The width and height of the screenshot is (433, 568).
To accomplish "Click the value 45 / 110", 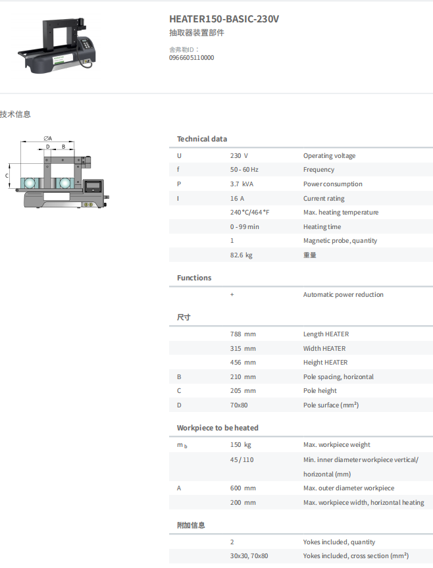I will pyautogui.click(x=242, y=459).
